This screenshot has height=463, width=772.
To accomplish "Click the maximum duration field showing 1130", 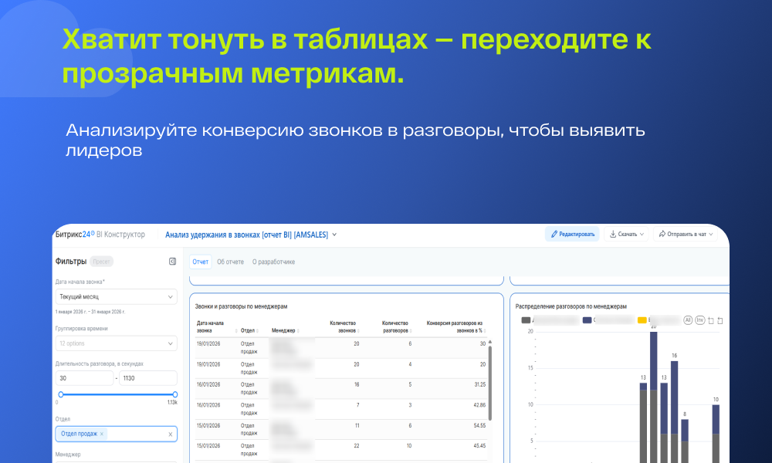I will click(147, 378).
